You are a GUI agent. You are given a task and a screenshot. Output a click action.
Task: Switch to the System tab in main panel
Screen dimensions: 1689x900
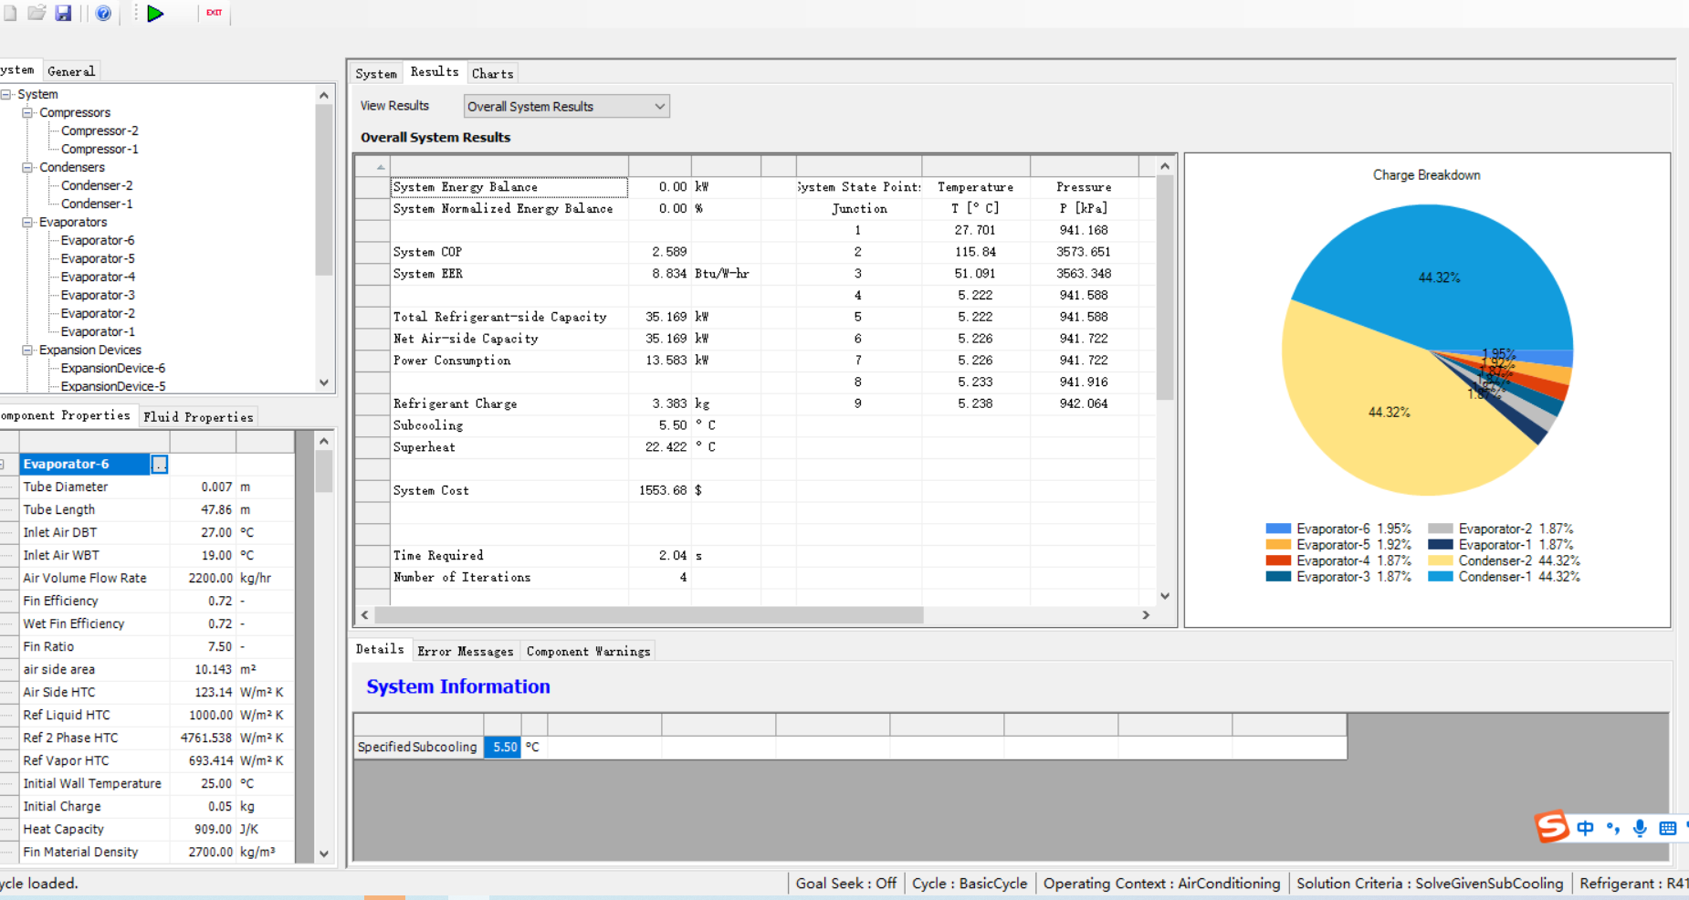pyautogui.click(x=375, y=73)
